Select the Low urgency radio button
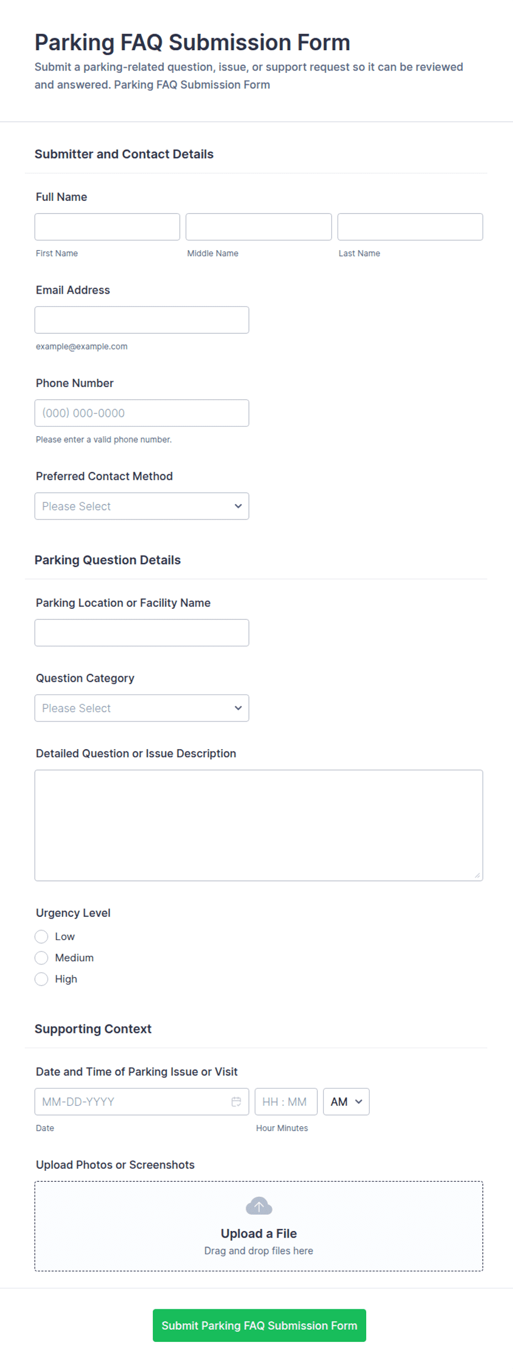The height and width of the screenshot is (1369, 513). 41,936
